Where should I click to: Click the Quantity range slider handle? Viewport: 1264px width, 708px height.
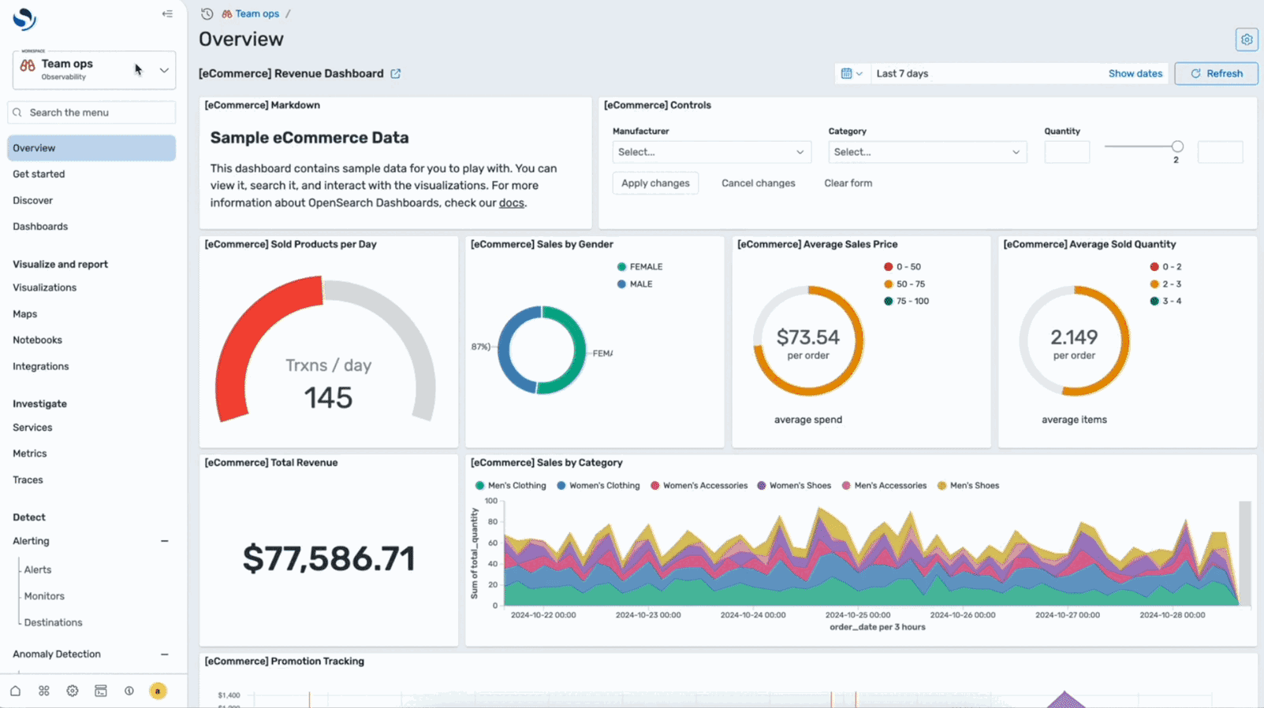tap(1176, 146)
